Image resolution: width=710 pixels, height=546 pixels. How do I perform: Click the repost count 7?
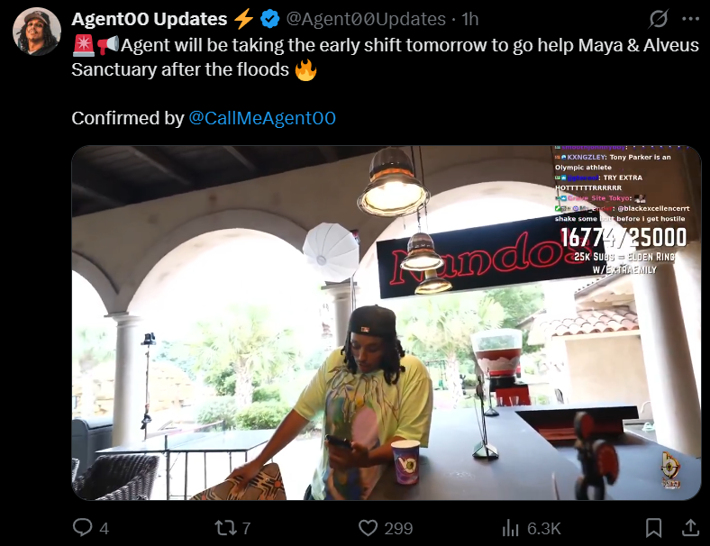[x=246, y=528]
